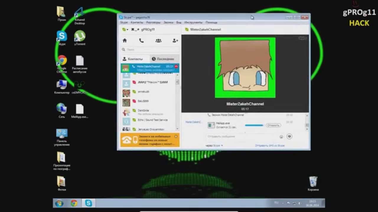Open the own status dropdown arrow
Screen dimensions: 378x212
tap(128, 30)
